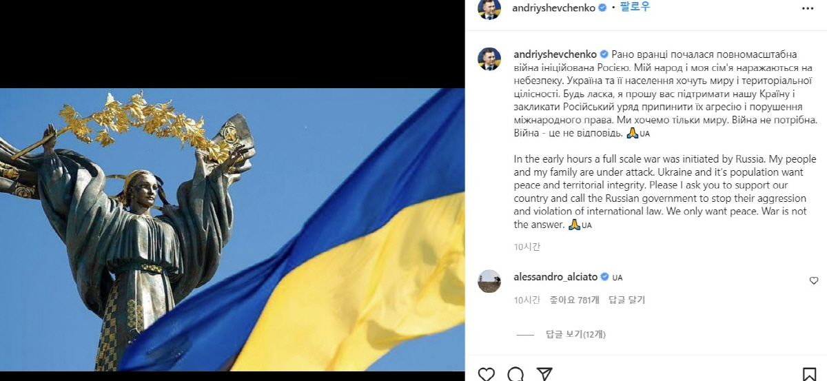Viewport: 827px width, 381px height.
Task: Open andriyshevchenko header profile picture
Action: pos(489,9)
